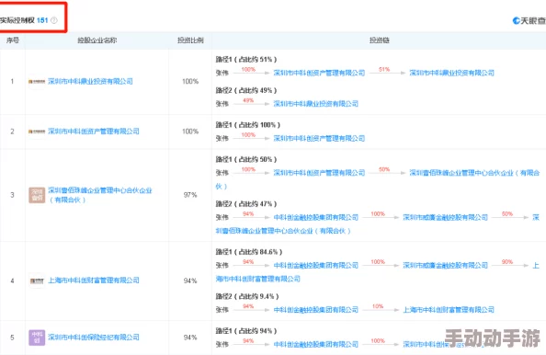Viewport: 546px width, 355px height.
Task: Open 深圳市中科创资产管理有限公司 in row 2 name column
Action: 94,131
